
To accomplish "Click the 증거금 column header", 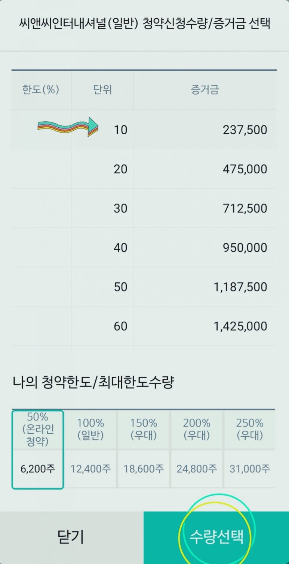I will click(x=205, y=90).
